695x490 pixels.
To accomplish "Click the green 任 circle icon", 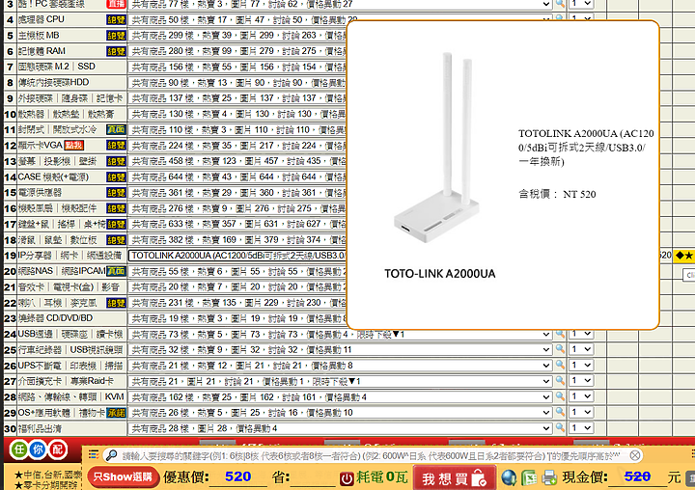I will pyautogui.click(x=19, y=449).
